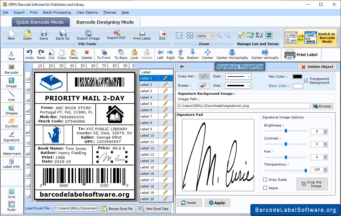Viewport: 341px width, 216px height.
Task: Add a Symbol from sidebar
Action: (12, 123)
